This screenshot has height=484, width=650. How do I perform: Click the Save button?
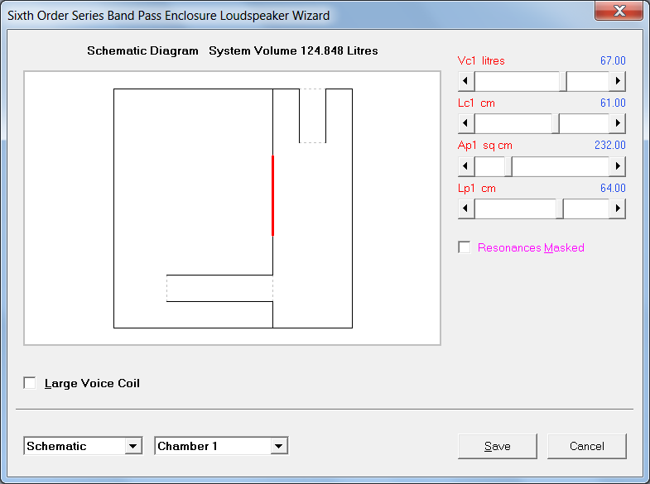pos(498,446)
